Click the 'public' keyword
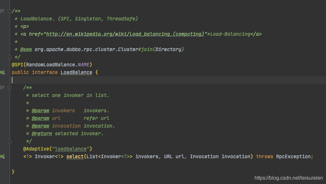The image size is (326, 184). [x=20, y=72]
